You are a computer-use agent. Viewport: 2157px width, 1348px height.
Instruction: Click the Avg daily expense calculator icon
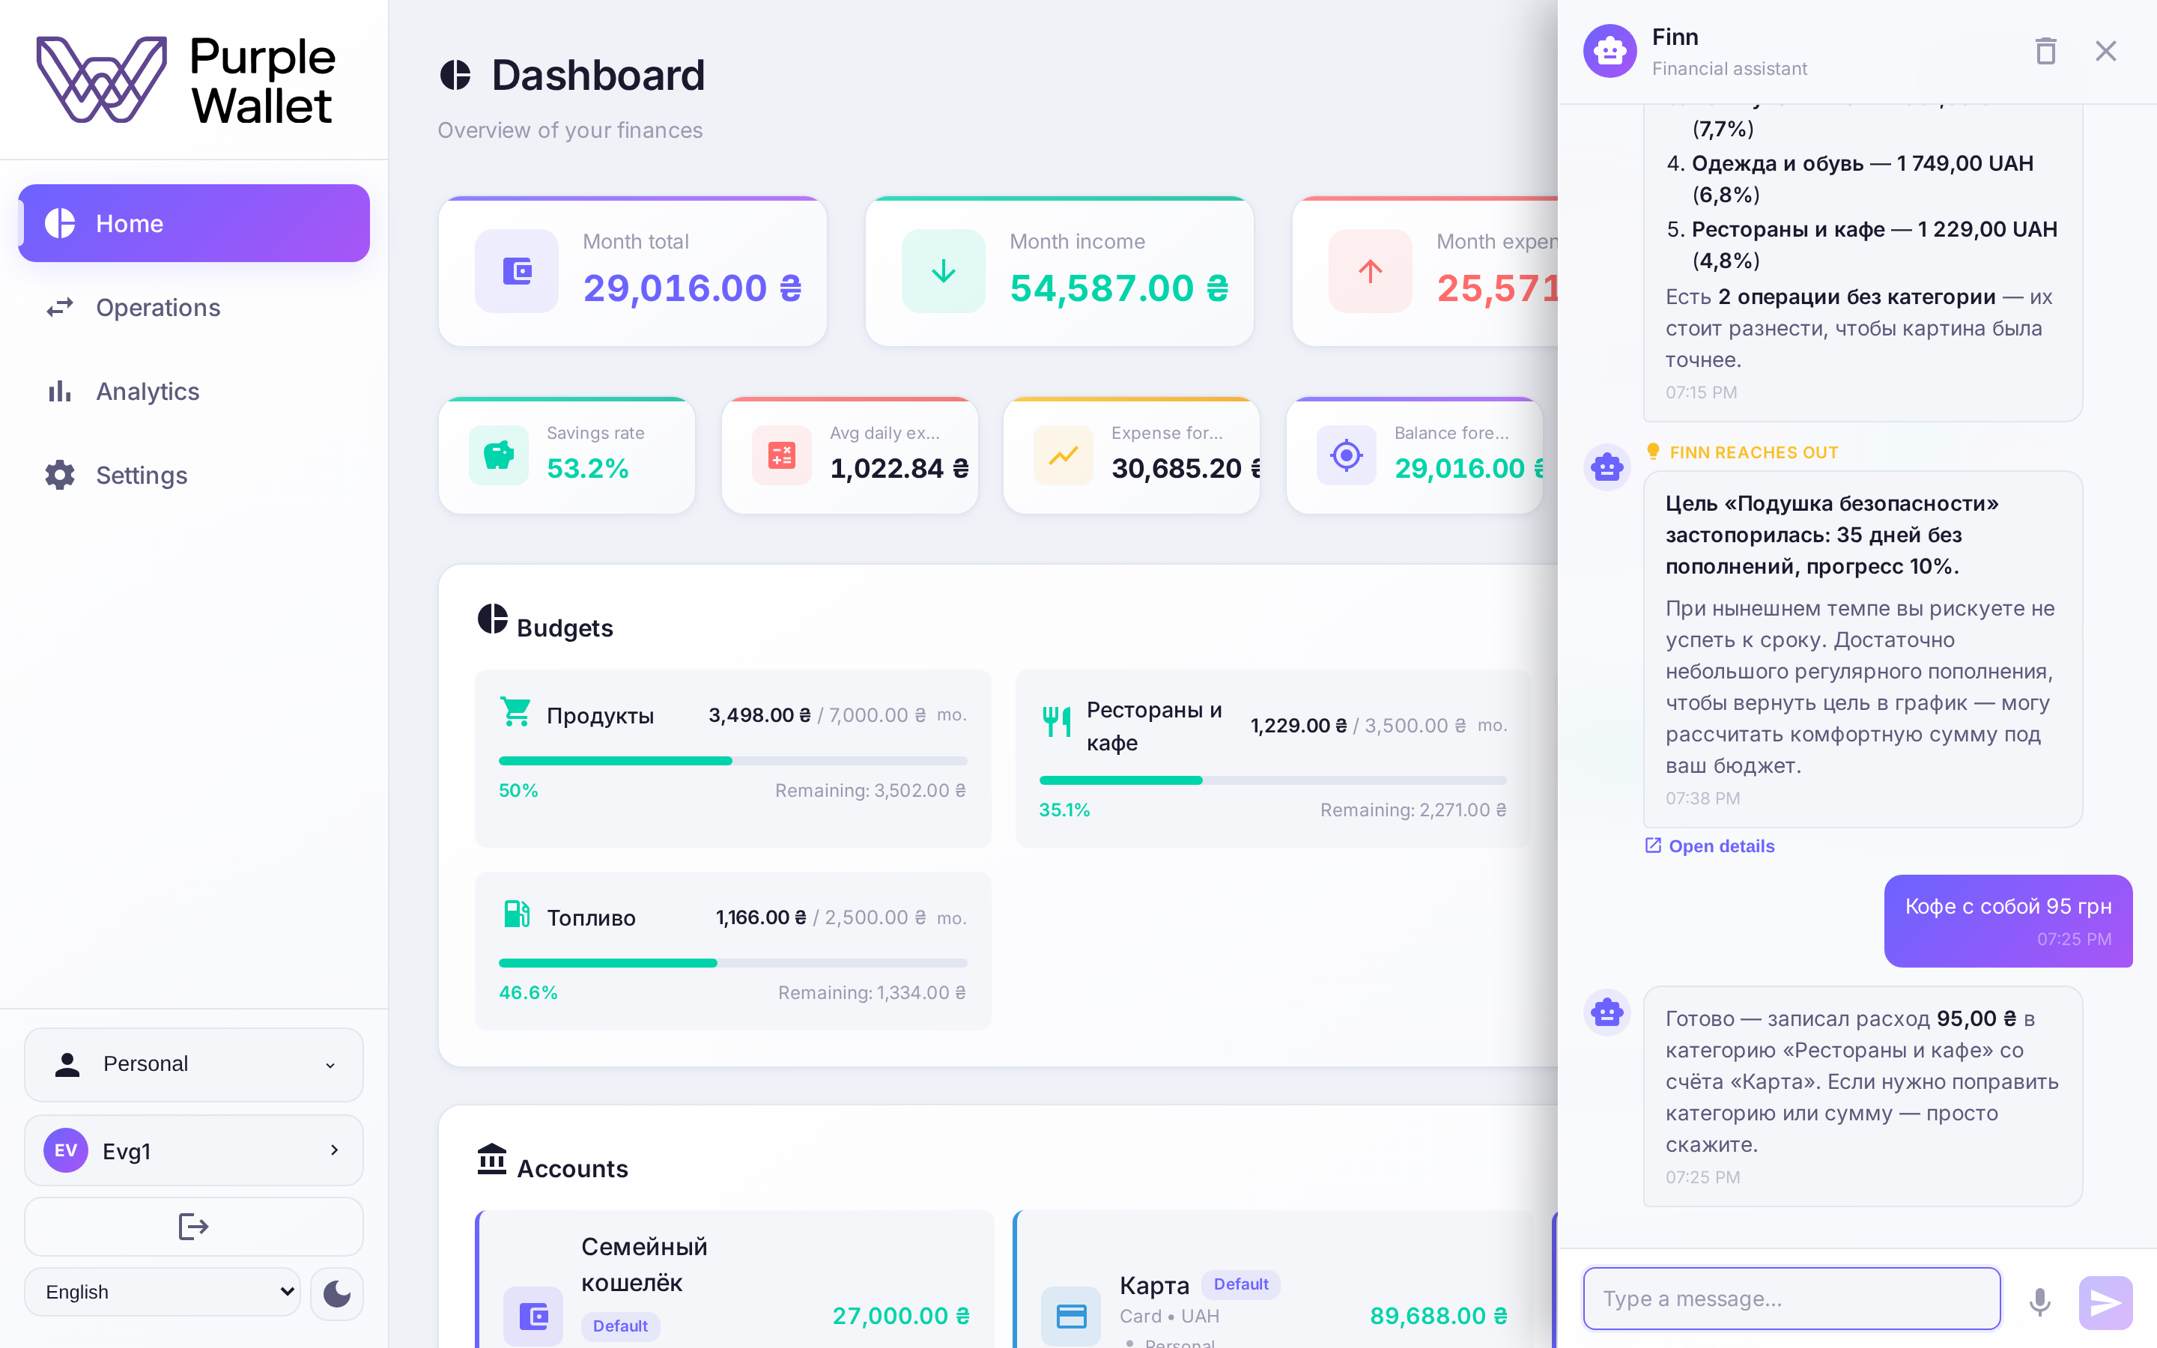(782, 455)
